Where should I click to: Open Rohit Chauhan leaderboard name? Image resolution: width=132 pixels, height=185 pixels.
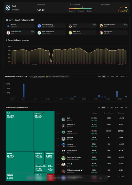(72, 151)
